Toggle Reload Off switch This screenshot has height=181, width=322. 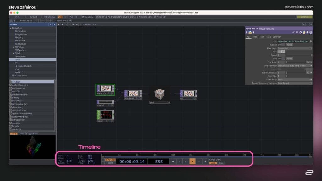click(x=281, y=45)
